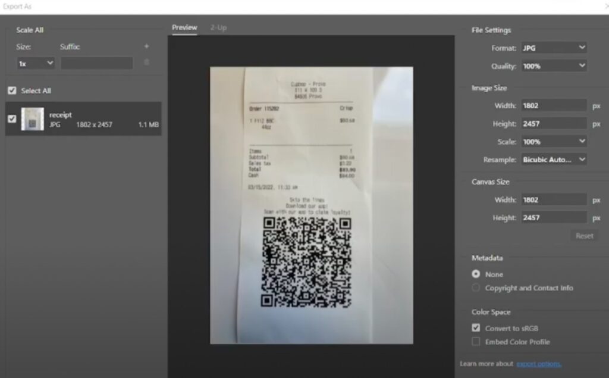Screen dimensions: 609x378
Task: Uncheck the receipt asset checkbox
Action: click(x=12, y=118)
